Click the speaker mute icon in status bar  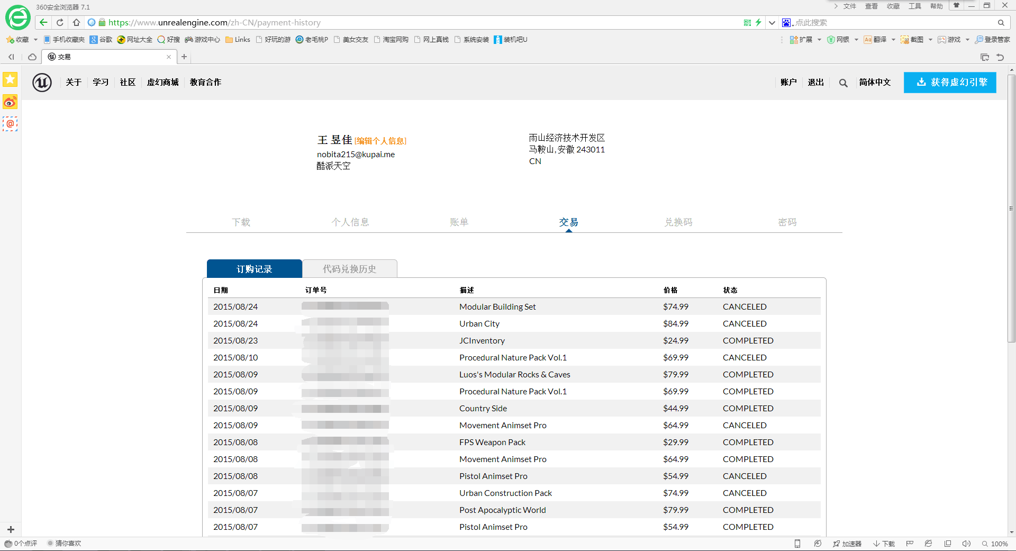[x=966, y=544]
